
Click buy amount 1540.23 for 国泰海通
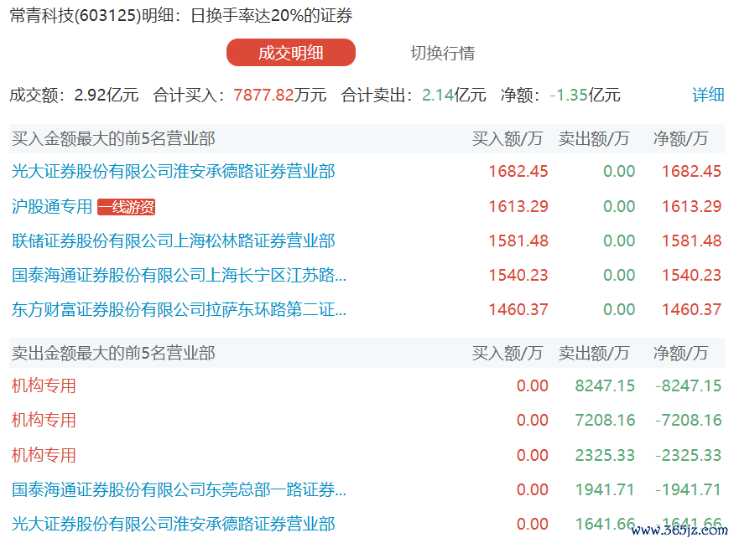pyautogui.click(x=518, y=275)
